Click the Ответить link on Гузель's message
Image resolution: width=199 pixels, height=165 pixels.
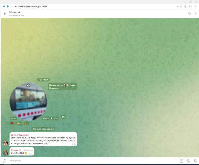(28, 150)
